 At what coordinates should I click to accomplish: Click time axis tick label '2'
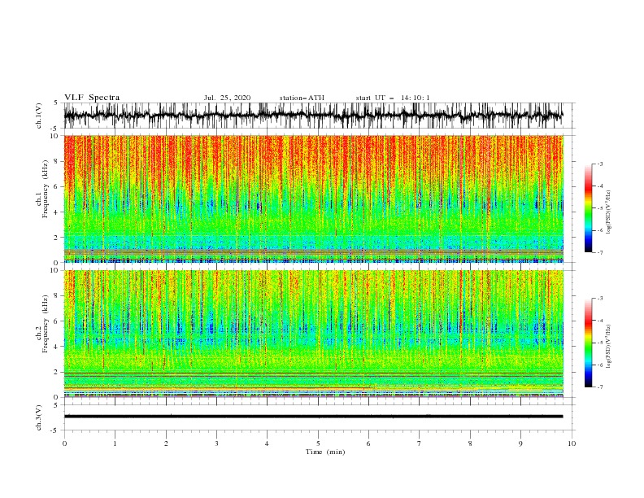coord(166,443)
